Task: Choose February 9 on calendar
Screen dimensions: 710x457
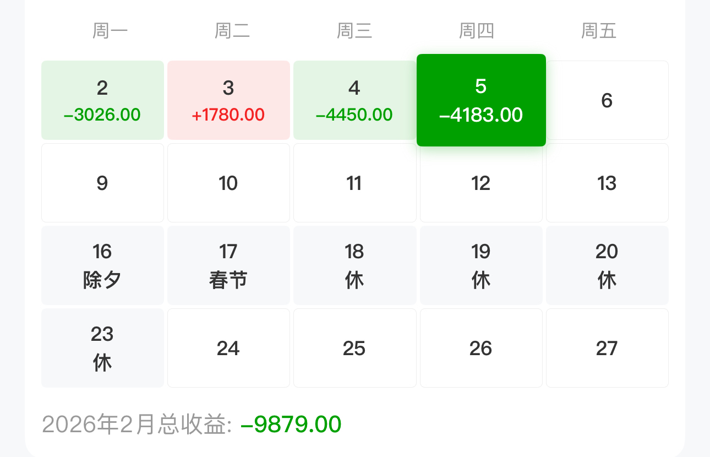Action: click(102, 183)
